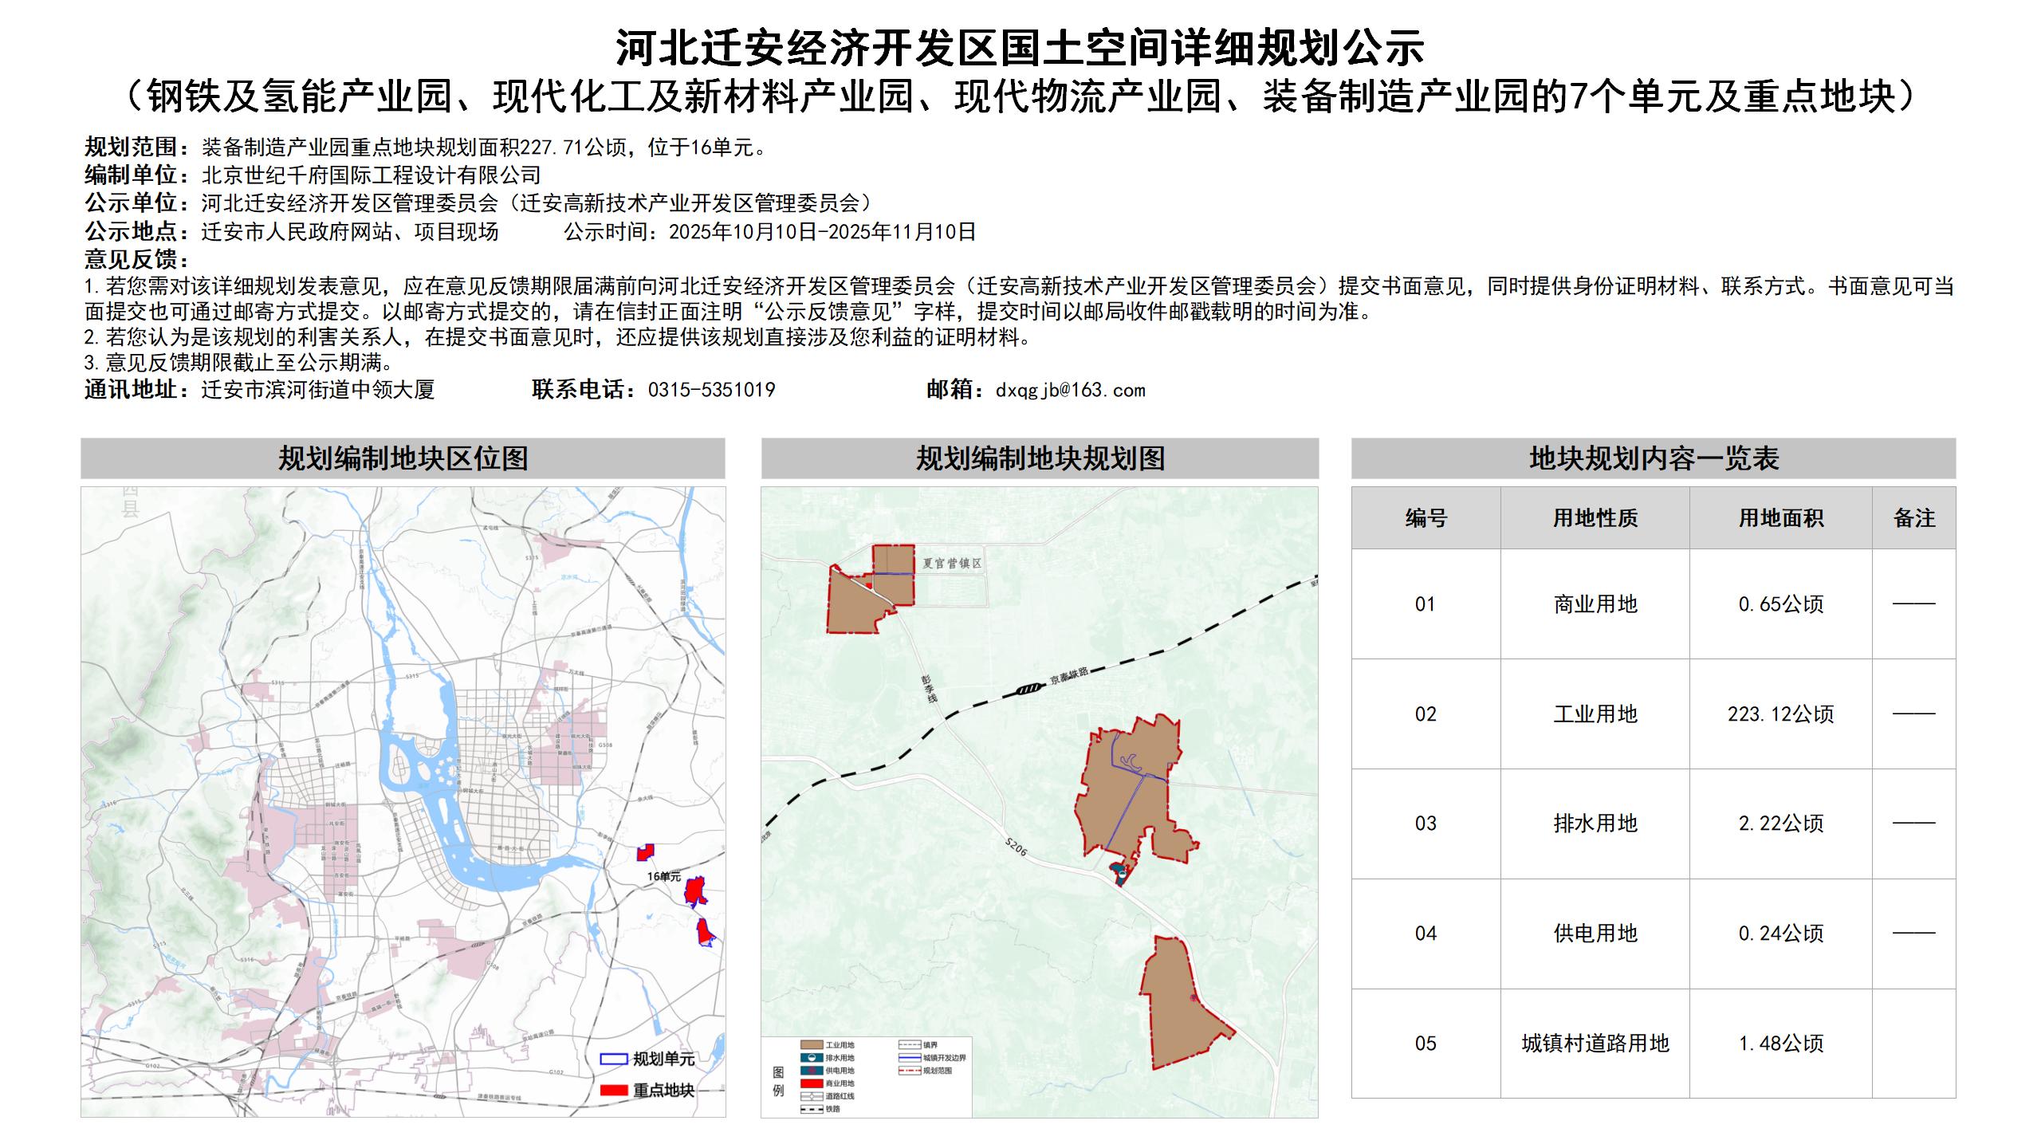Image resolution: width=2041 pixels, height=1148 pixels.
Task: Click the 镇界 dashed legend symbol
Action: point(910,1045)
